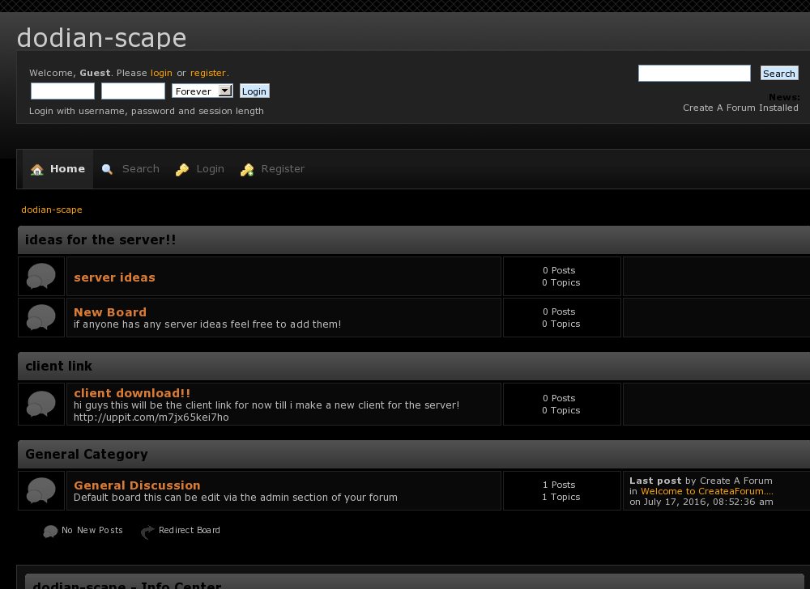Click the Search magnifier icon in navbar
The image size is (810, 589).
(107, 170)
